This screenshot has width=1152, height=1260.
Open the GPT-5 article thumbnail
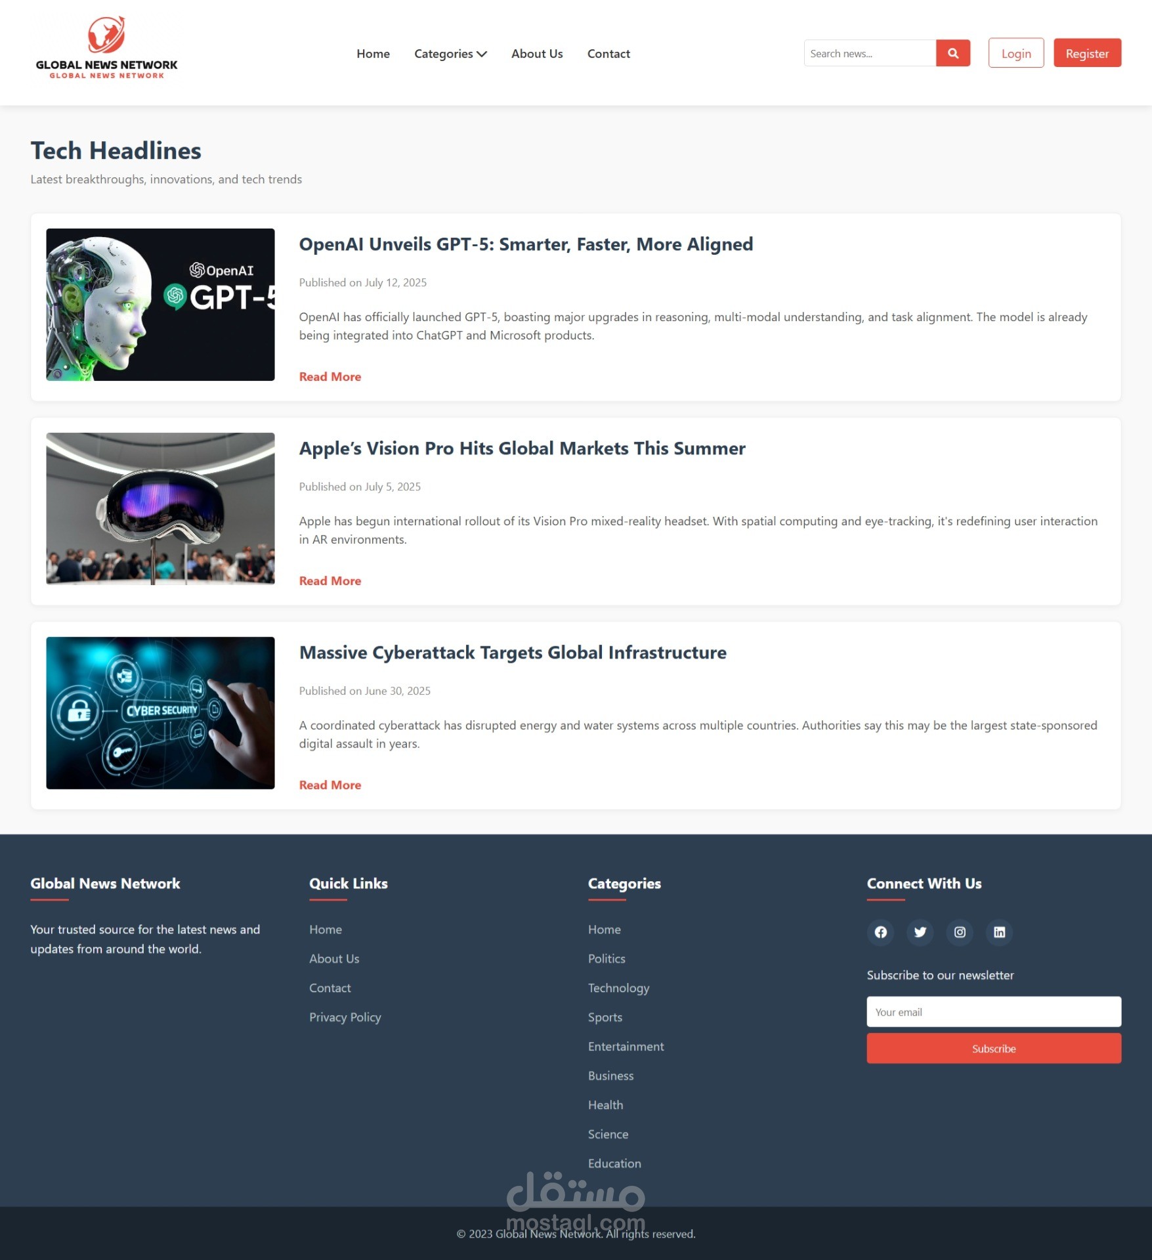160,305
